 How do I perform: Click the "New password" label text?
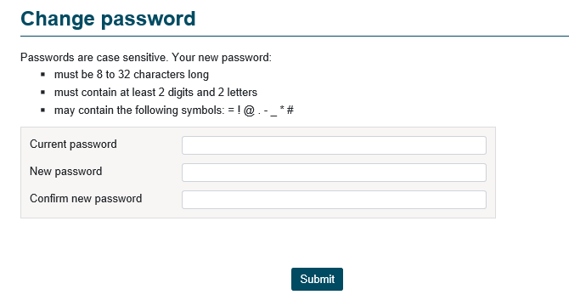tap(65, 172)
